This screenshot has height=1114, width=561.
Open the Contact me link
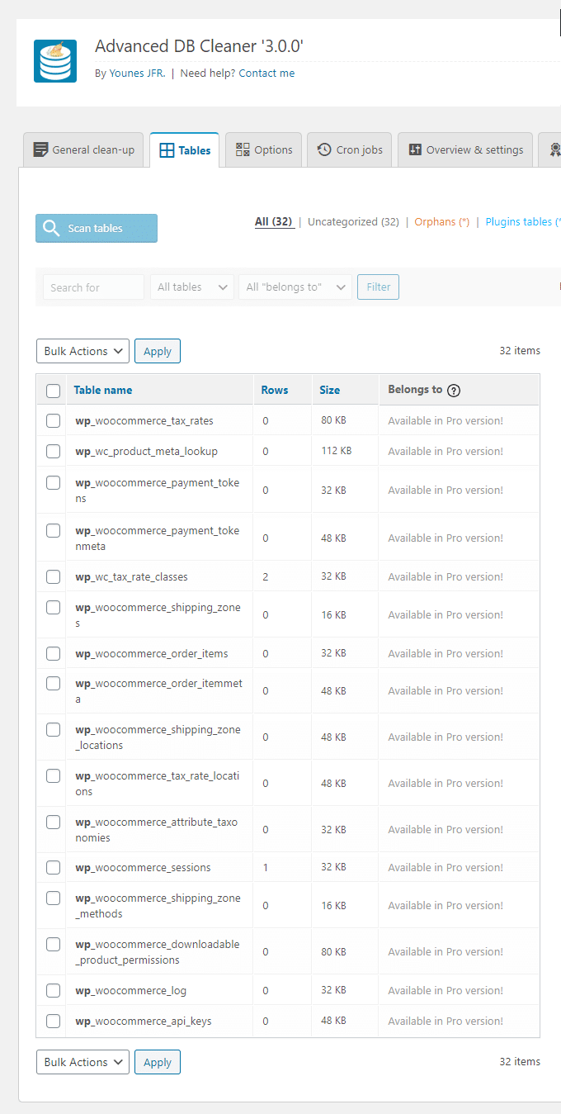pos(266,73)
